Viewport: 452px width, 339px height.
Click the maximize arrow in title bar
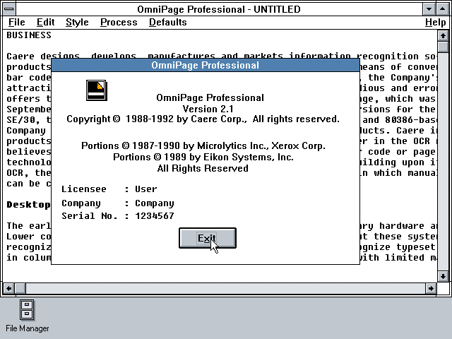point(443,9)
